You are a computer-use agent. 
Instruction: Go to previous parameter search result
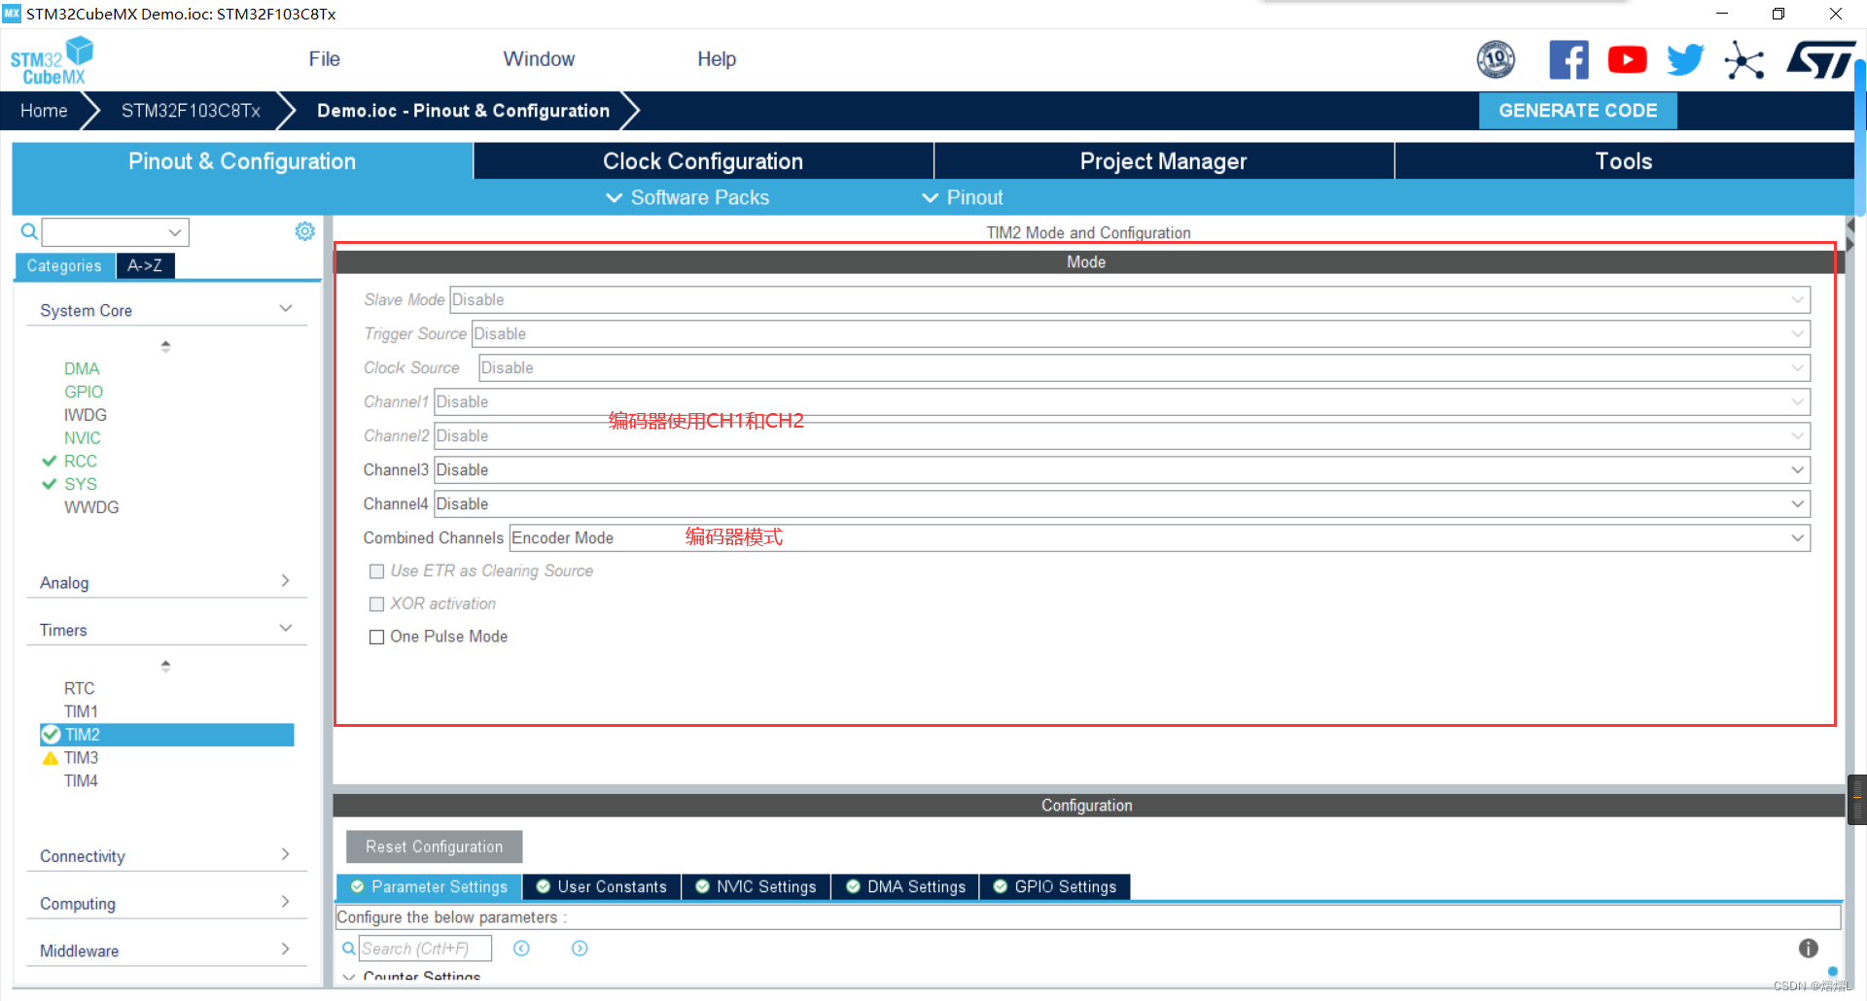tap(521, 949)
